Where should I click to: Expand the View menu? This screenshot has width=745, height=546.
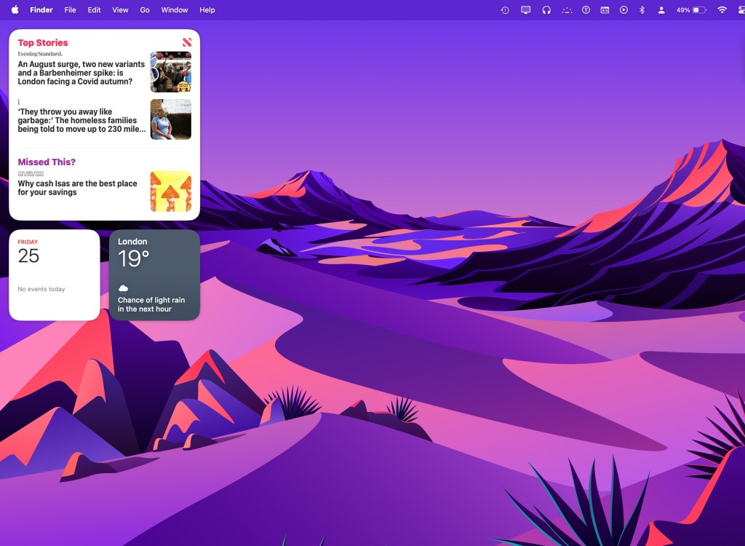point(120,10)
